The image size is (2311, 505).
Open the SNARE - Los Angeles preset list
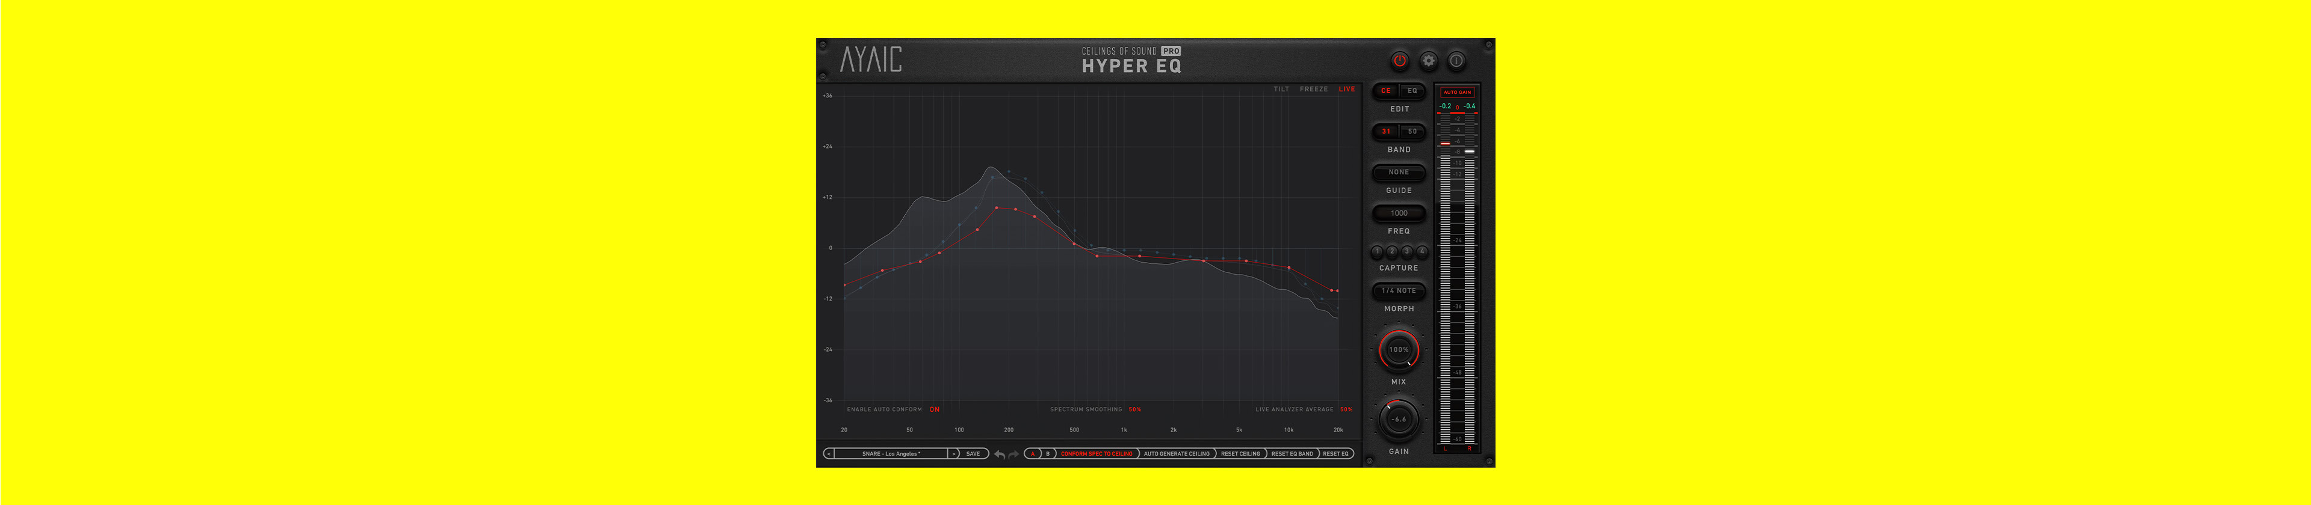(x=890, y=454)
